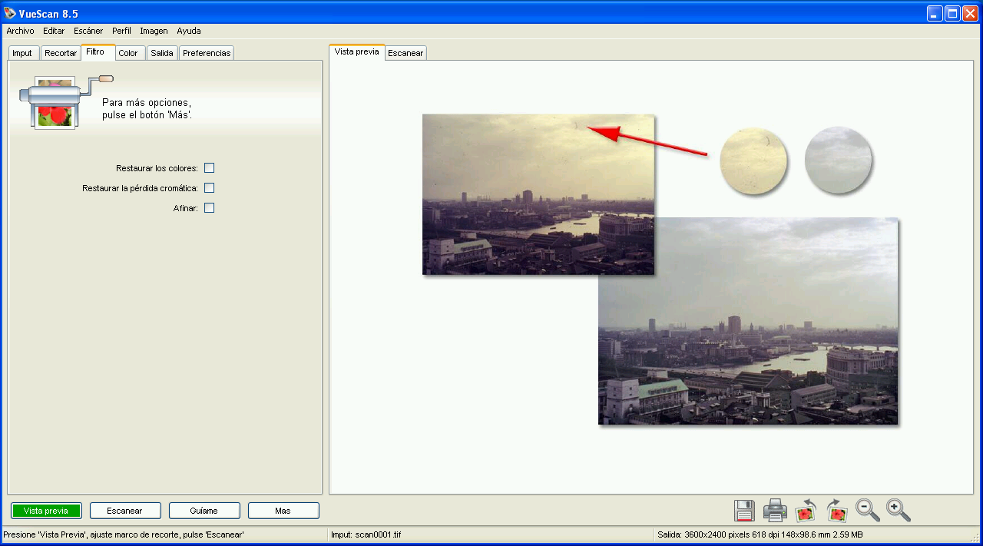
Task: Click the restored larger photo thumbnail
Action: point(748,321)
